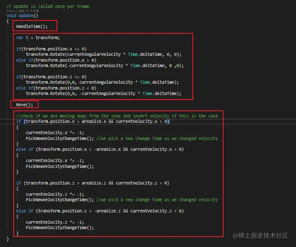The height and width of the screenshot is (247, 296).
Task: Click the 'else if (transform.position.z < -areaSize.z' condition line
Action: (100, 211)
